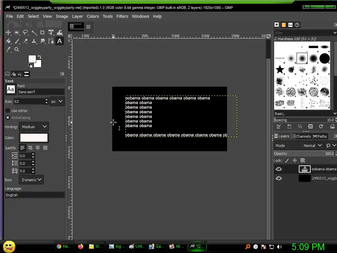Click the text Color swatch button
The width and height of the screenshot is (337, 253).
pyautogui.click(x=34, y=138)
